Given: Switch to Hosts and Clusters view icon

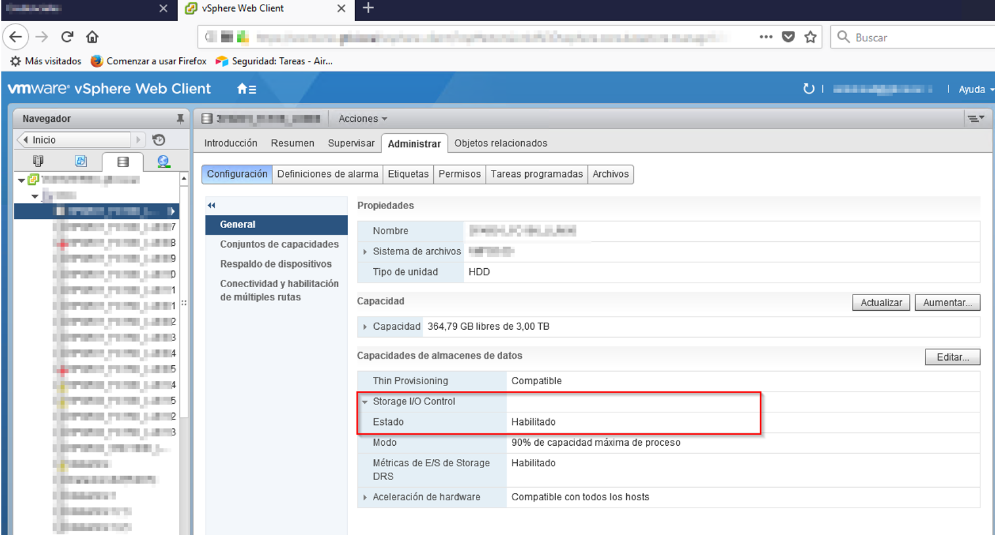Looking at the screenshot, I should (x=38, y=161).
